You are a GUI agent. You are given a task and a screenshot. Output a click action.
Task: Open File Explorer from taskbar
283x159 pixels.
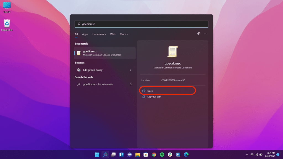pyautogui.click(x=138, y=155)
